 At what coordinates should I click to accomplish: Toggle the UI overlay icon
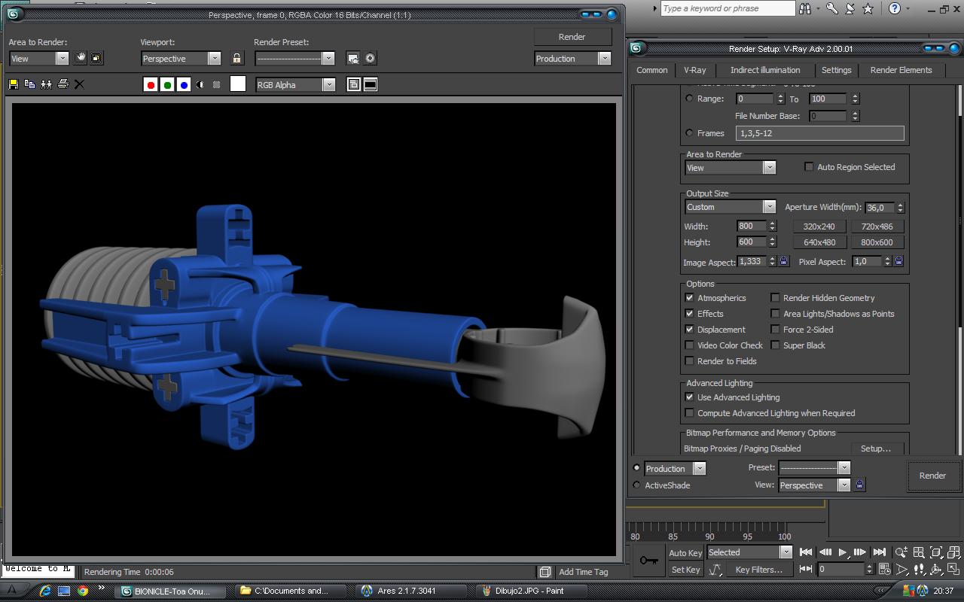point(354,85)
